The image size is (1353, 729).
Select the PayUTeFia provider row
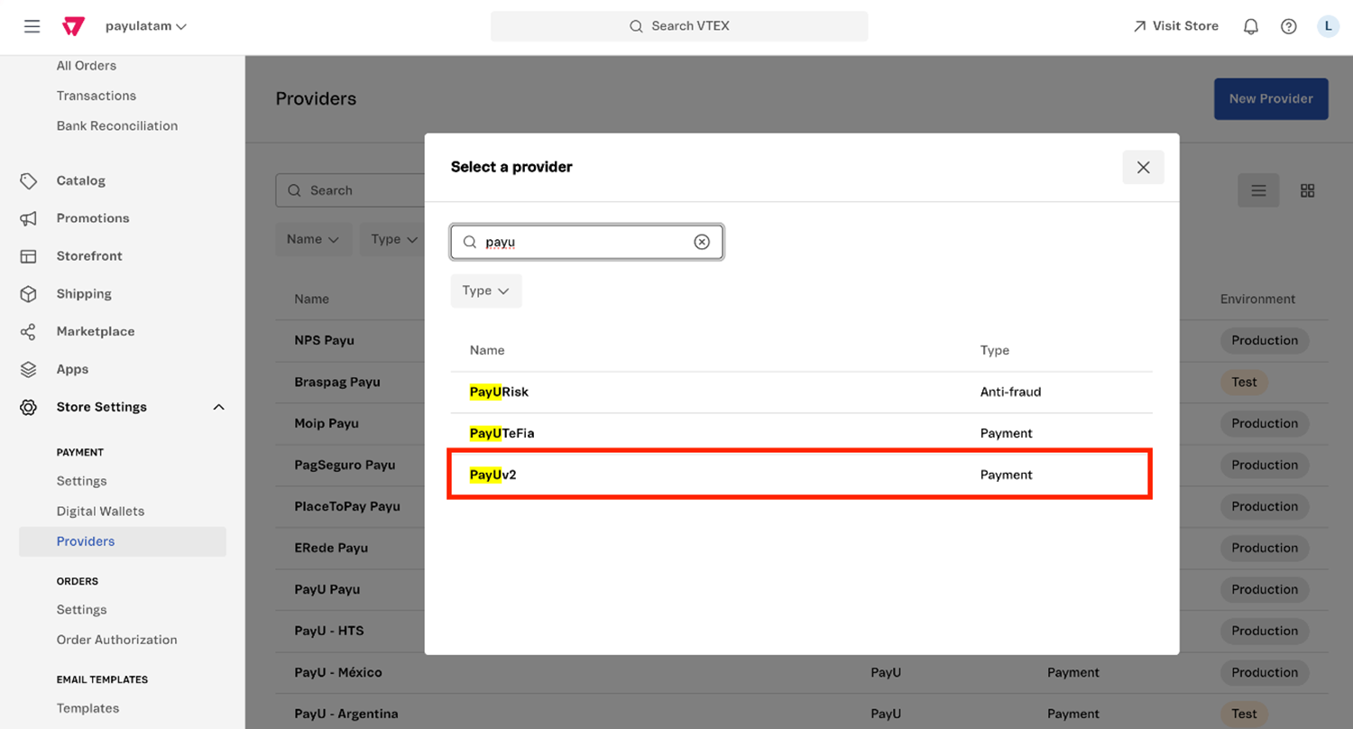pos(802,434)
